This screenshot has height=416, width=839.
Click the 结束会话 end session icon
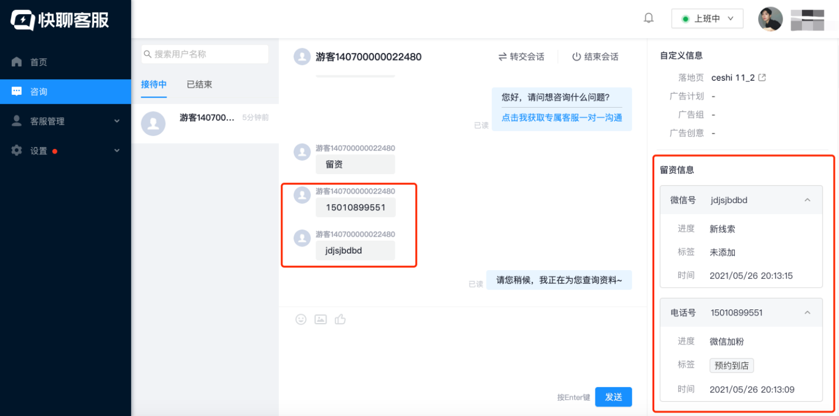577,56
